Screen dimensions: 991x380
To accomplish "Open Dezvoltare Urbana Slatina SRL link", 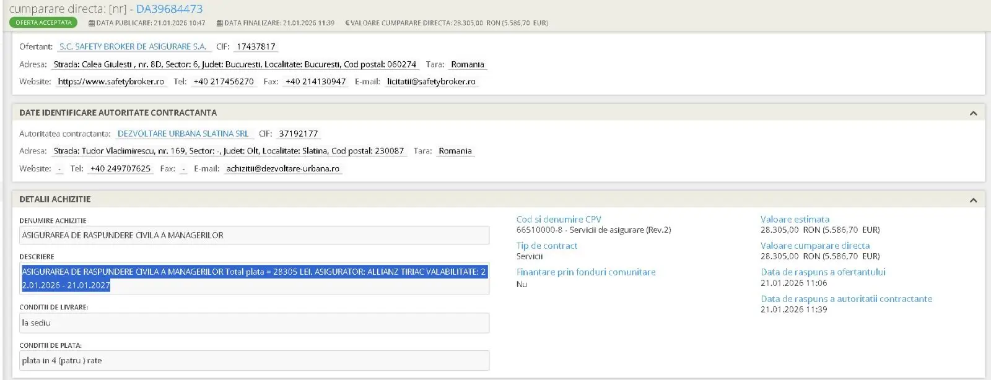I will pos(183,134).
